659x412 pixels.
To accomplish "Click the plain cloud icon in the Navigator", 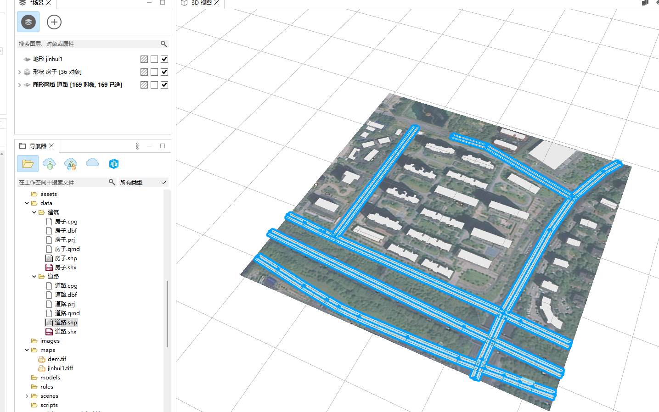I will (x=92, y=163).
